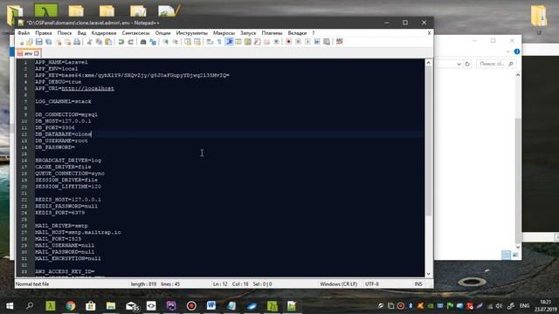Click the Playback macro icon
Image resolution: width=559 pixels, height=314 pixels.
[307, 42]
